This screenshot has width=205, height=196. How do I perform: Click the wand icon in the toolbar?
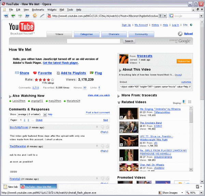click(42, 16)
